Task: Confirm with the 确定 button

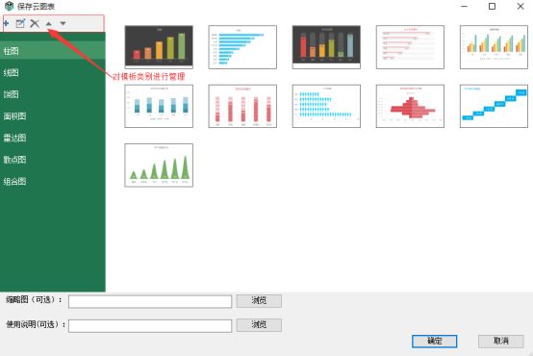Action: pyautogui.click(x=434, y=341)
